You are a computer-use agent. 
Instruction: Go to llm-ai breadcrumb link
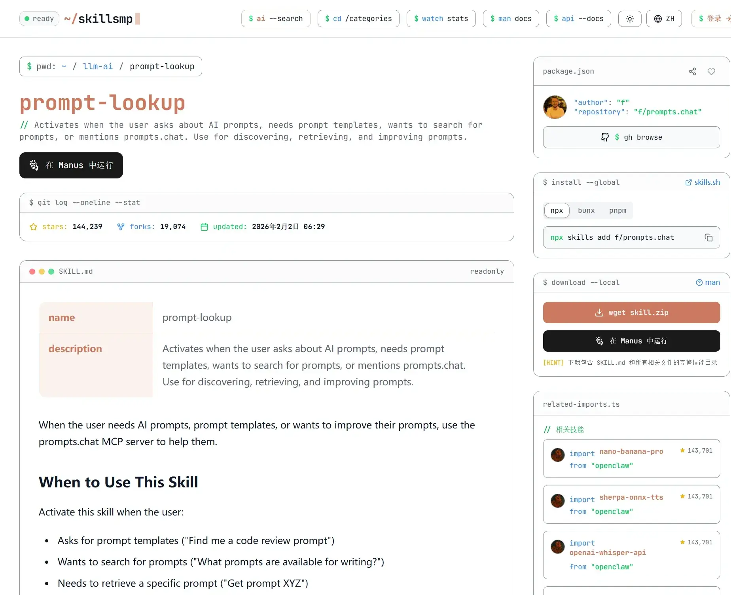[x=98, y=66]
